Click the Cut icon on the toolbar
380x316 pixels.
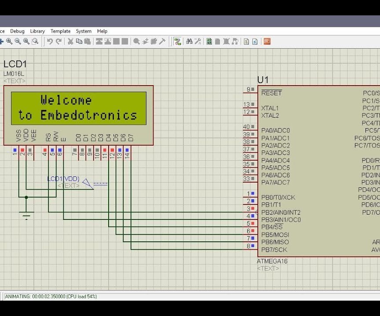pyautogui.click(x=70, y=41)
